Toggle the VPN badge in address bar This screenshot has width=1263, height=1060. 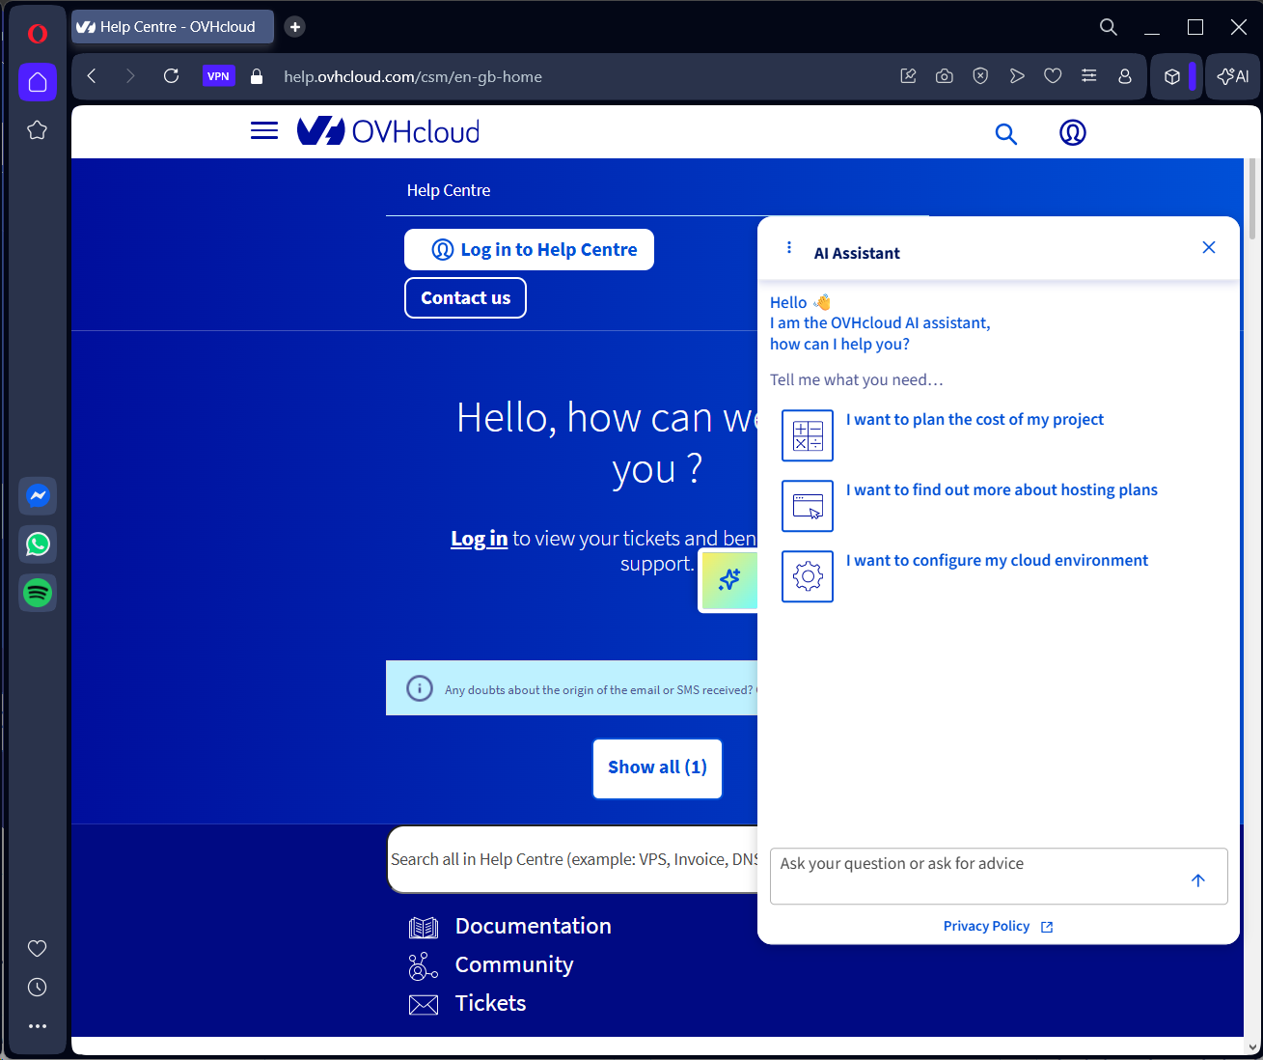coord(218,76)
